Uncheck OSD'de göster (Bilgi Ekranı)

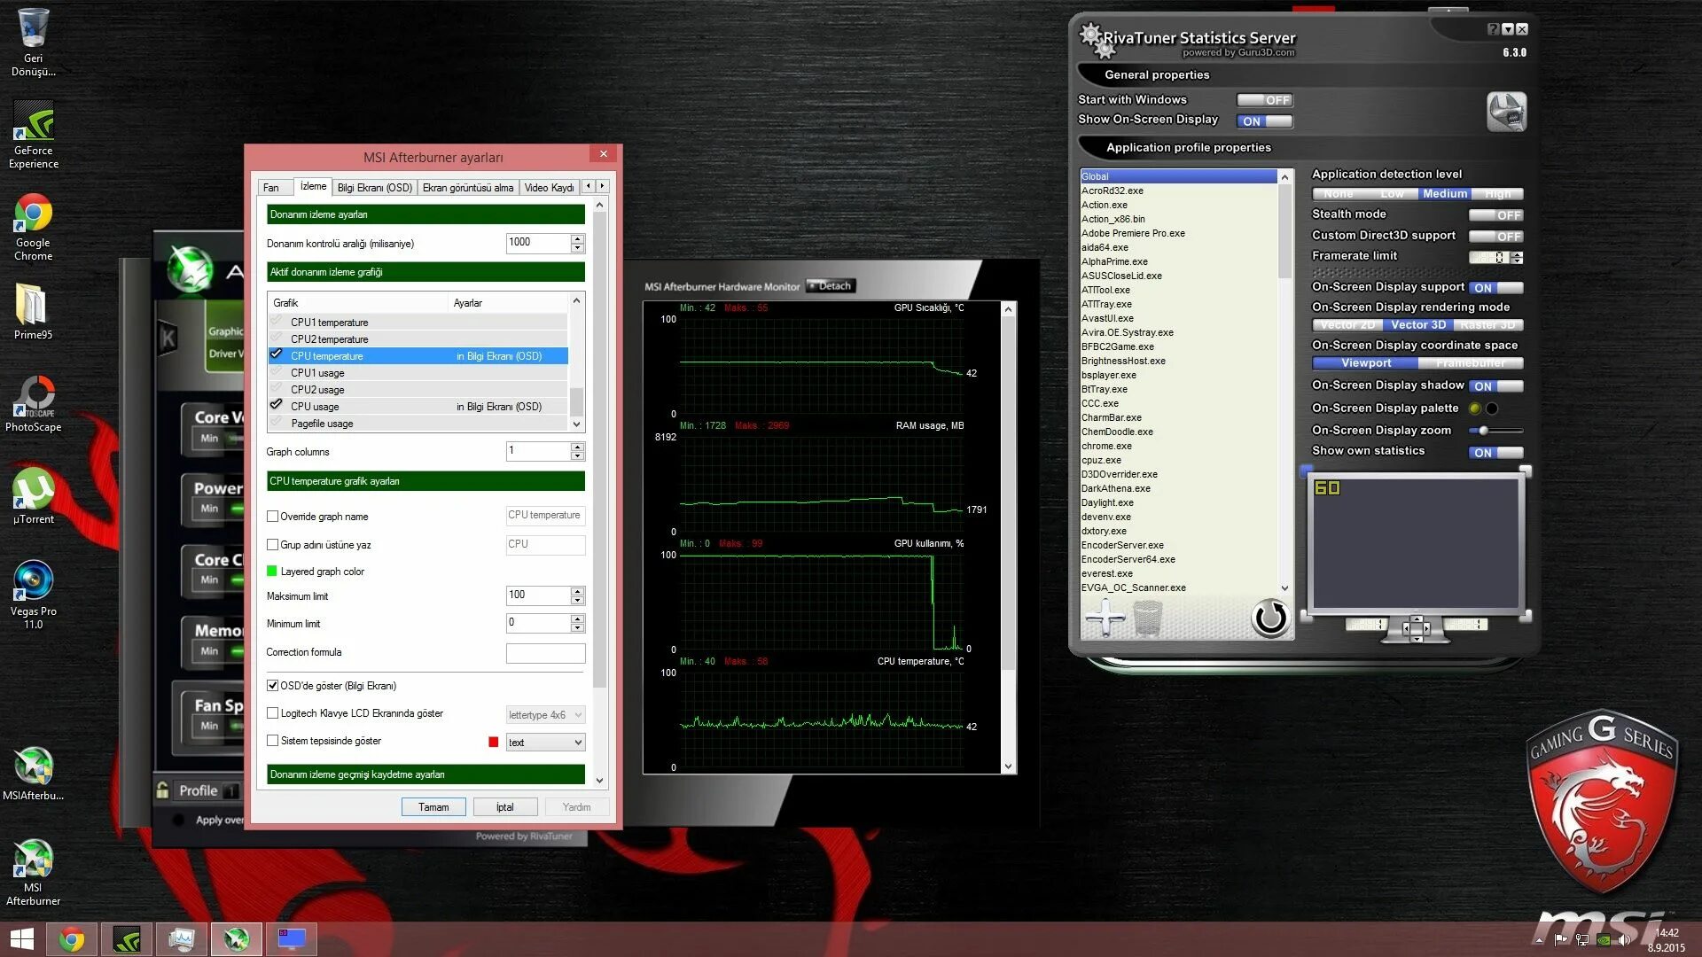(x=273, y=686)
